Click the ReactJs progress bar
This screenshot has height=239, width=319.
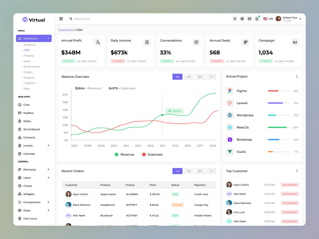tap(278, 127)
